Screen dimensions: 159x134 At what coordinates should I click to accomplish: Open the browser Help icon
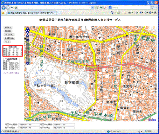tap(150, 13)
